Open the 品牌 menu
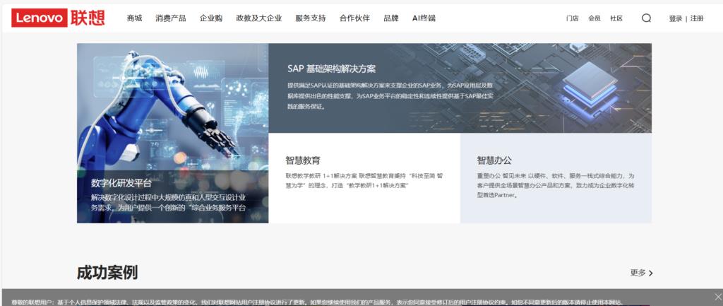Screen dimensions: 723x306 [391, 18]
